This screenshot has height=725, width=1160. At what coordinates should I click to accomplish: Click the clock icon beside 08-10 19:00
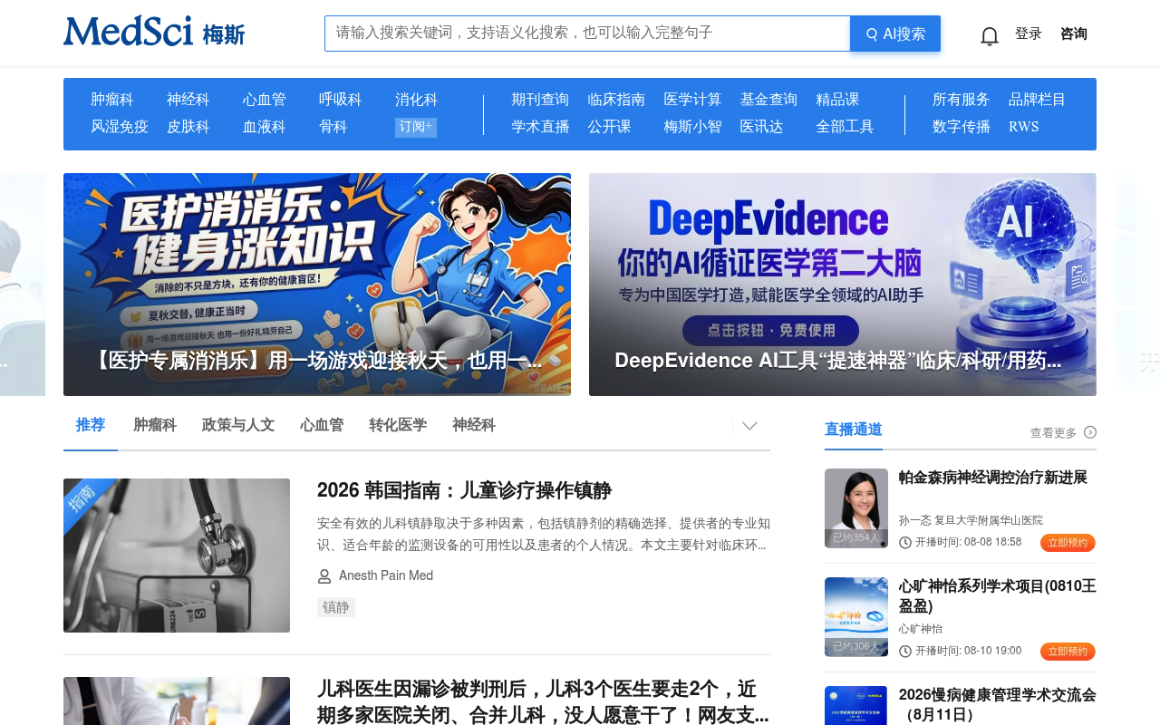(905, 652)
